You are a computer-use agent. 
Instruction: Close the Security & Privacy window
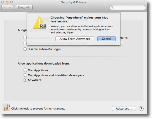(x=4, y=2)
